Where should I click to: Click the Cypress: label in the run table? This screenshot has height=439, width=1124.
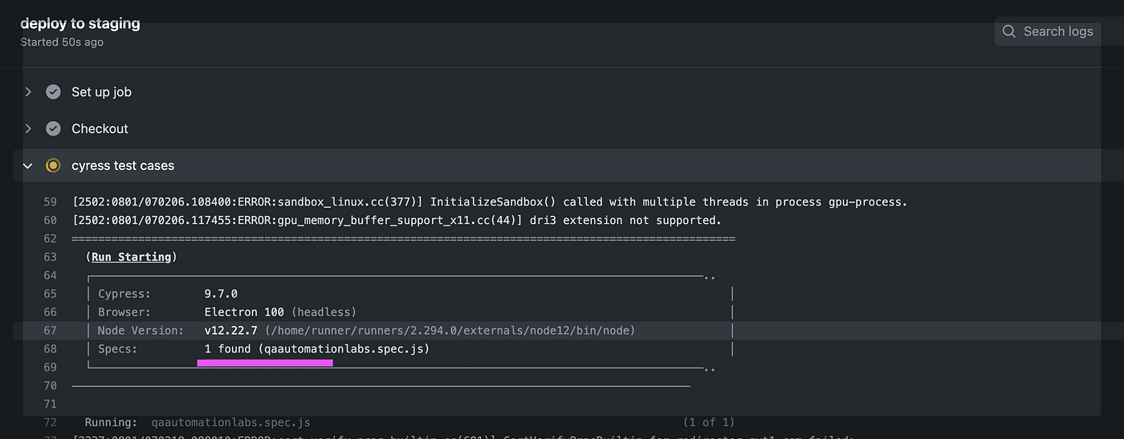point(124,294)
